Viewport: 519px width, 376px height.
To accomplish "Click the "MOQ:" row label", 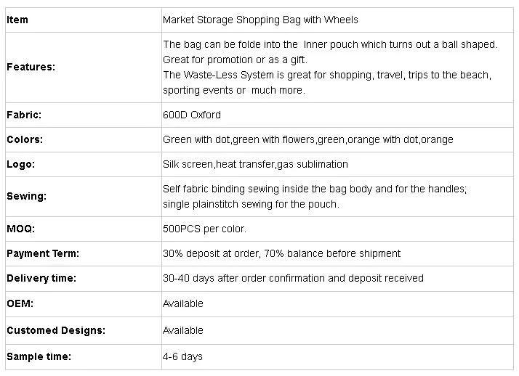I will (20, 229).
